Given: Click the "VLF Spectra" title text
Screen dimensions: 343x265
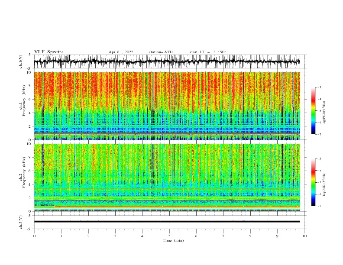Looking at the screenshot, I should (49, 52).
